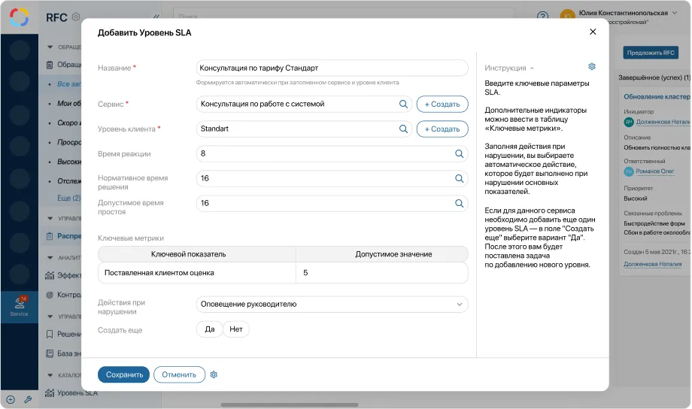Click the search icon in Уровень клиента field
Viewport: 692px width, 409px height.
403,129
